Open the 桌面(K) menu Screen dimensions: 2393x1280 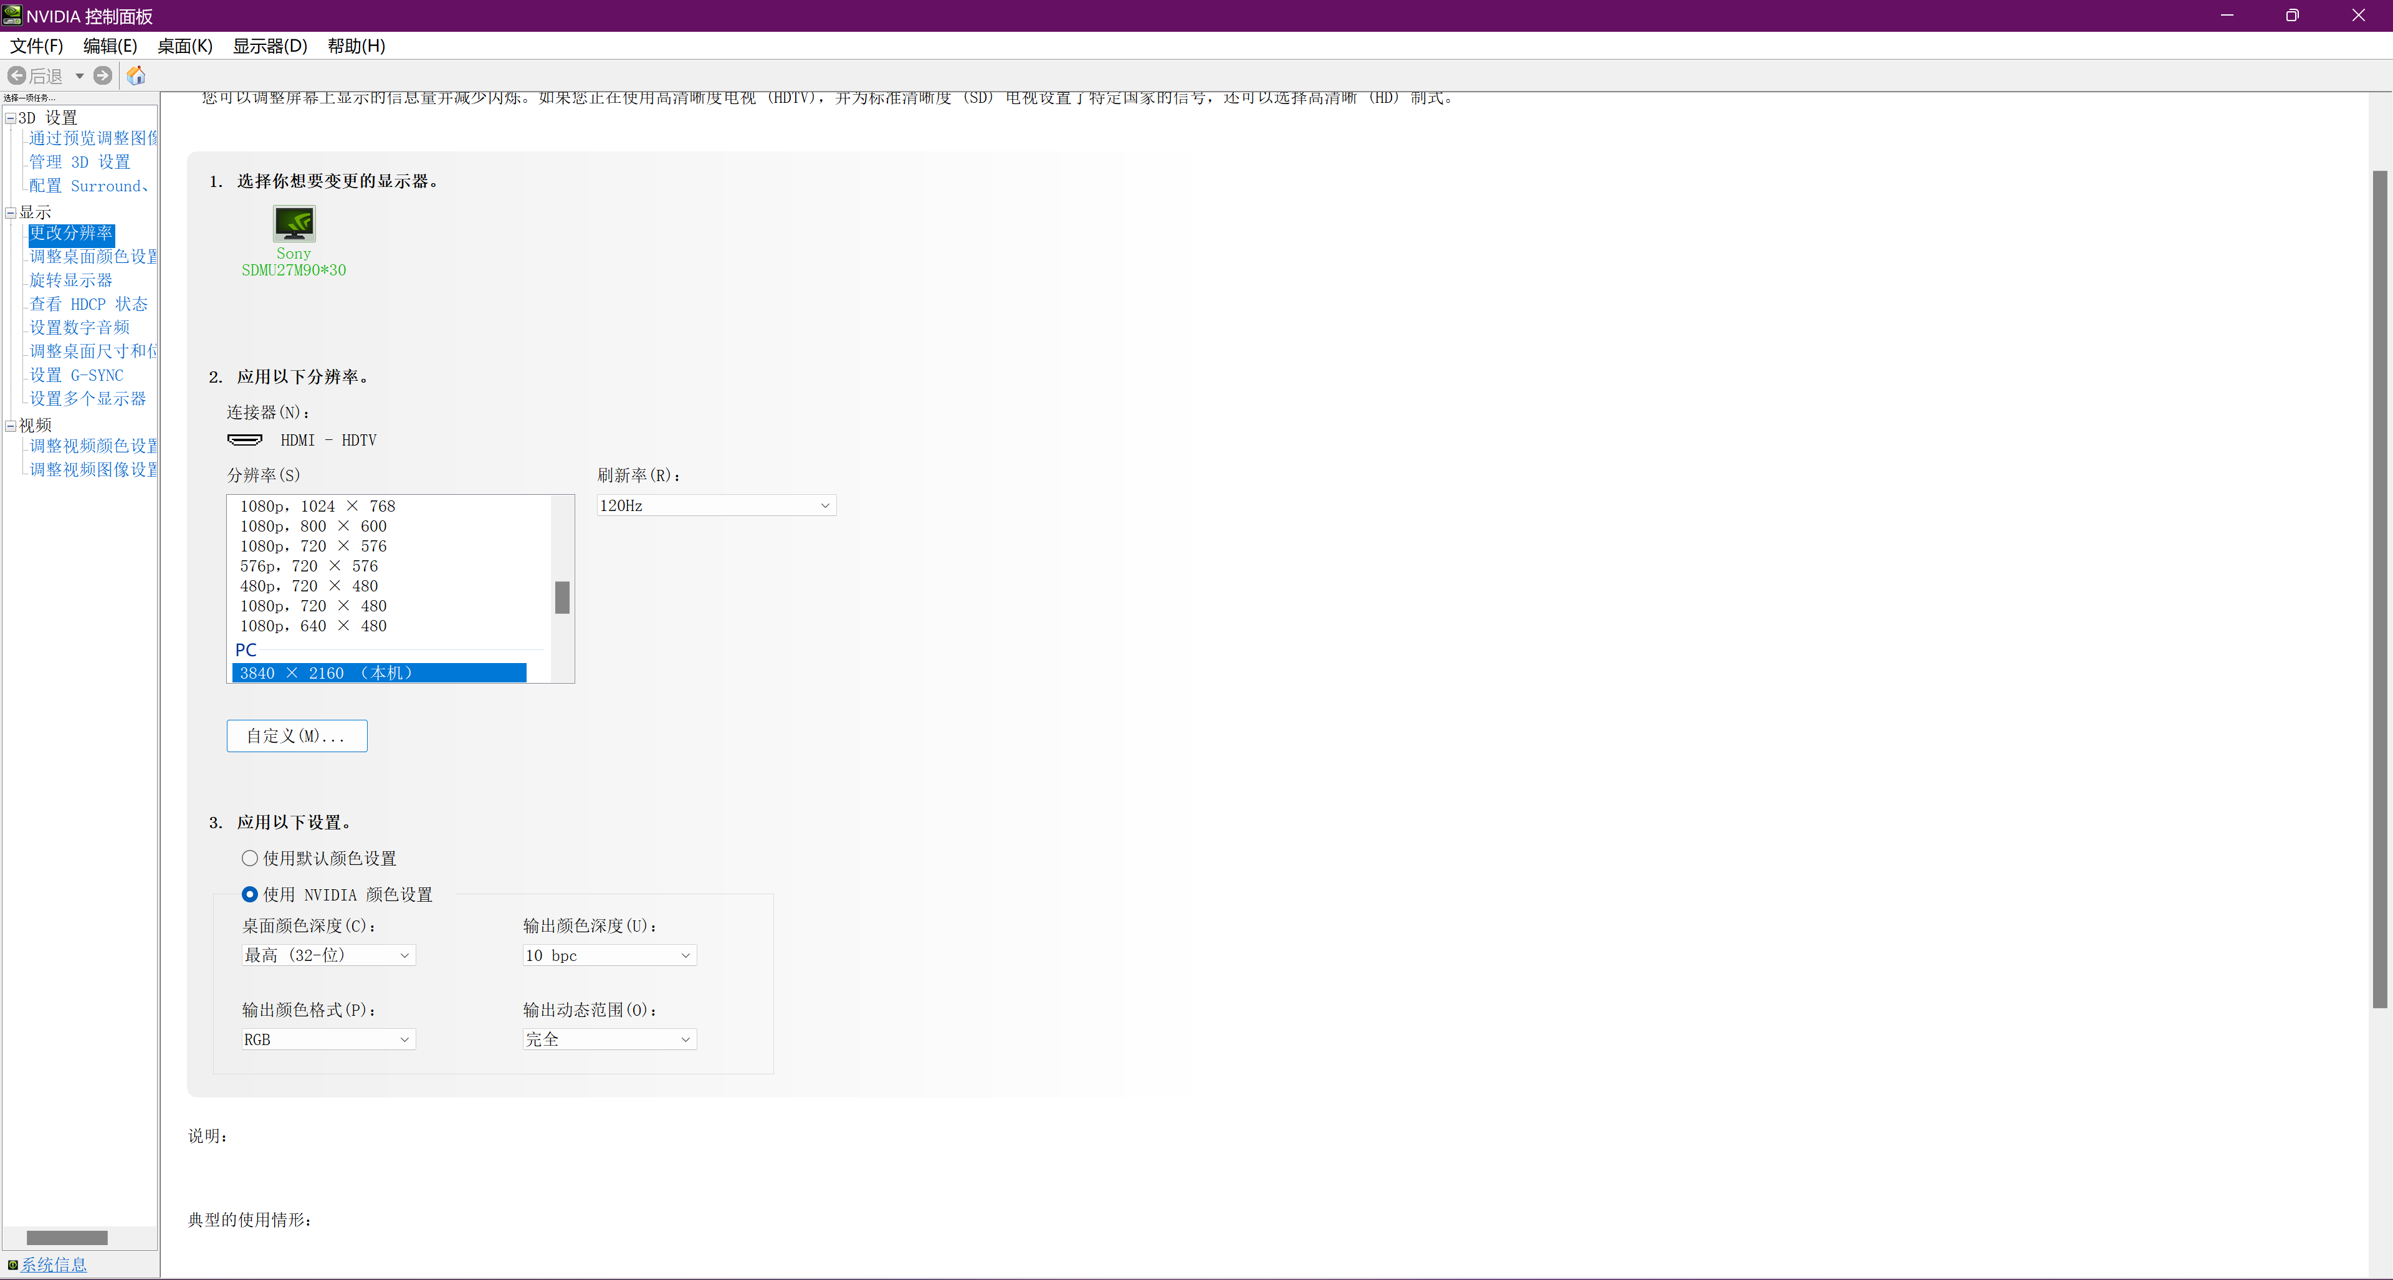pos(185,45)
